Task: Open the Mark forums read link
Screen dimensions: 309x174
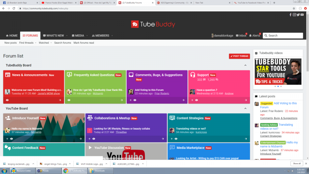Action: pos(83,43)
